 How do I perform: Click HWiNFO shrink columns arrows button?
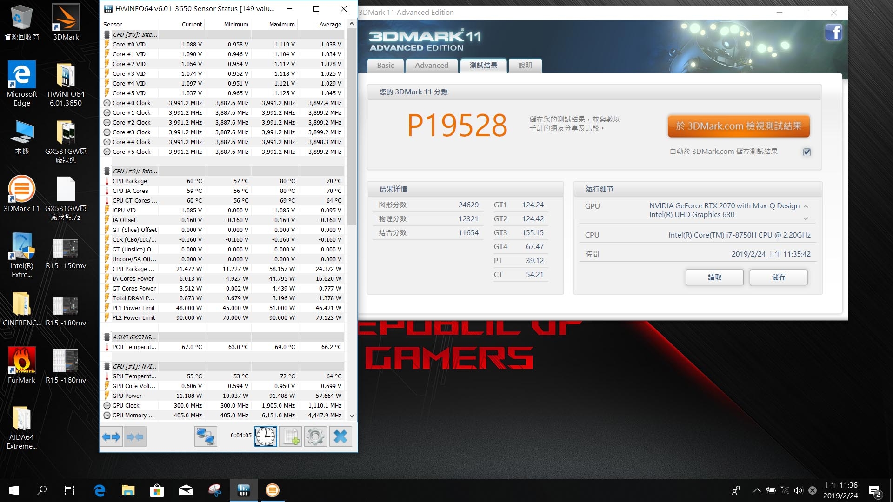[135, 436]
